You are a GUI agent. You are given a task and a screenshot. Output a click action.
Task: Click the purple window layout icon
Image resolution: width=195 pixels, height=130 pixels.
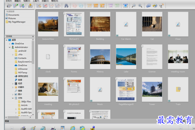(111, 6)
